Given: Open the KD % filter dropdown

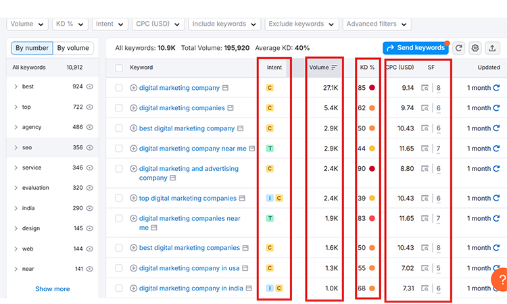Looking at the screenshot, I should (x=70, y=24).
